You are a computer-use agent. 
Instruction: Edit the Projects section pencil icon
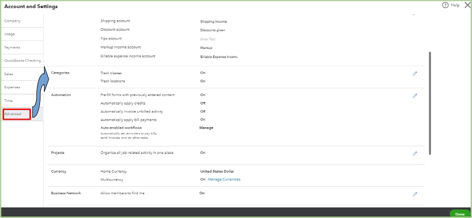click(415, 153)
